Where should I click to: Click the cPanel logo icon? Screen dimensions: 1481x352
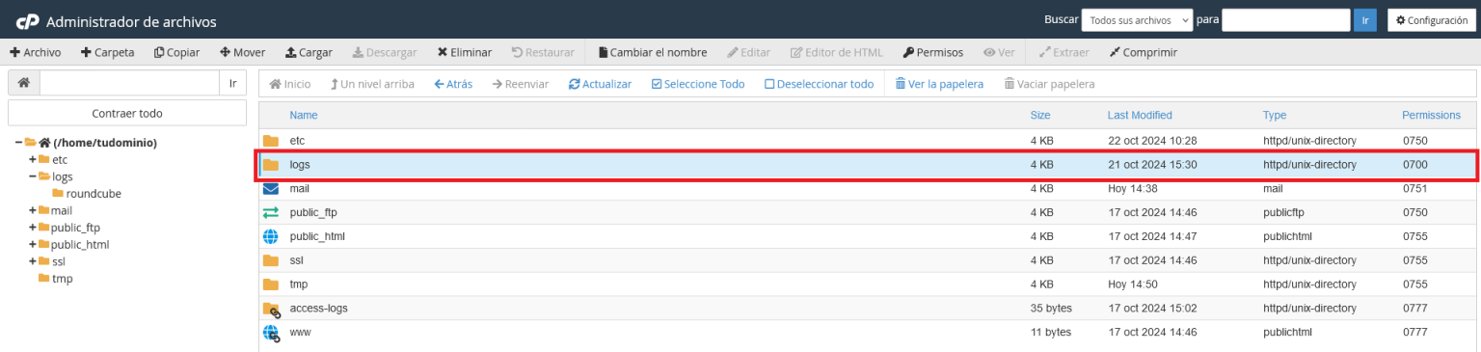pyautogui.click(x=27, y=21)
